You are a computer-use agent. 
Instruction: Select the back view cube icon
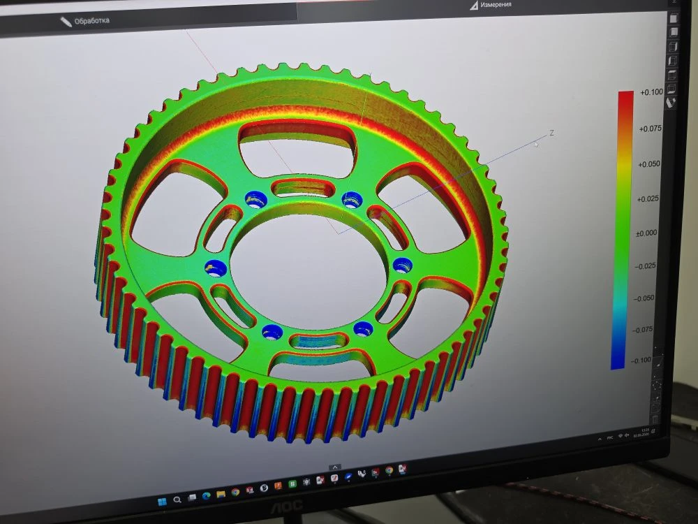[674, 32]
